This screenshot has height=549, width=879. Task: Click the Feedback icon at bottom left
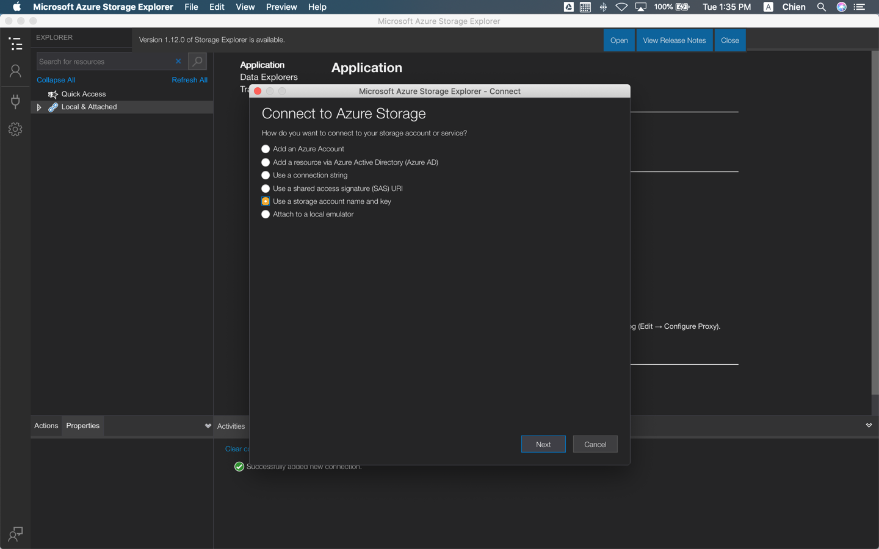tap(15, 534)
